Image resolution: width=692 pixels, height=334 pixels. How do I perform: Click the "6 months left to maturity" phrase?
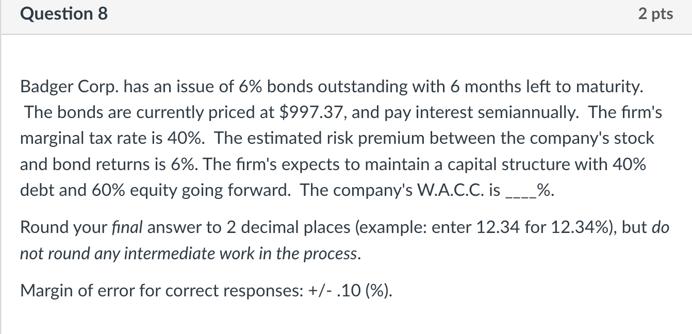(x=548, y=87)
